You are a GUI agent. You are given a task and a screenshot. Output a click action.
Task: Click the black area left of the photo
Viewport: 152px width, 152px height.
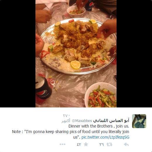point(18,54)
